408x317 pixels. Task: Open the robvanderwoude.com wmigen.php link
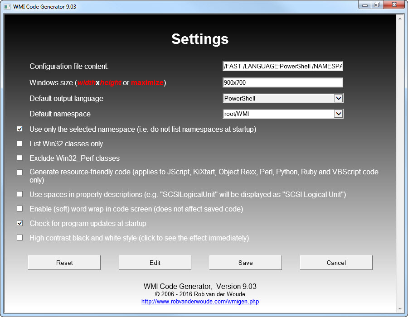pyautogui.click(x=200, y=302)
